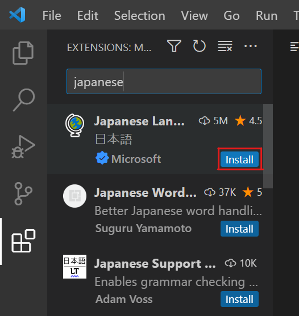Click the Japanese Word Handler extension icon
The height and width of the screenshot is (316, 299).
[x=74, y=196]
